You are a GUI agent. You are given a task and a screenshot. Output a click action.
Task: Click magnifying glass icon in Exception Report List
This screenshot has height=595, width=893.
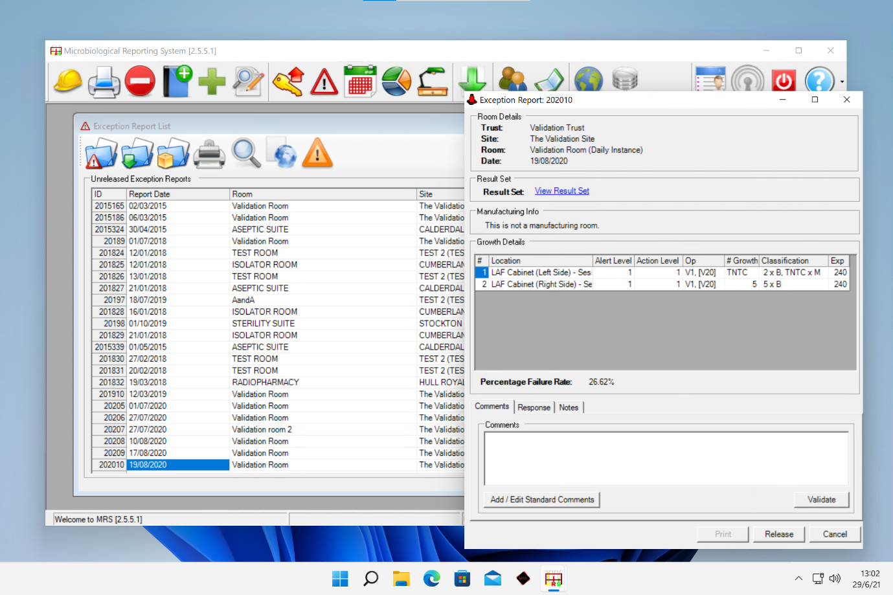coord(246,153)
